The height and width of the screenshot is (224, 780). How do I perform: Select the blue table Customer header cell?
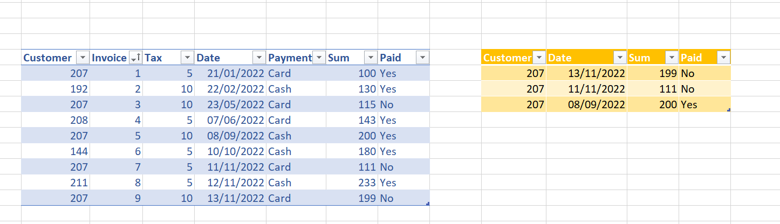pos(56,58)
